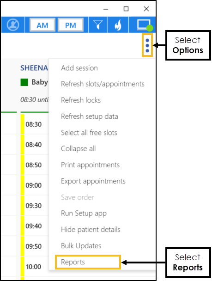Toggle the PM sessions button
The height and width of the screenshot is (281, 212).
71,25
